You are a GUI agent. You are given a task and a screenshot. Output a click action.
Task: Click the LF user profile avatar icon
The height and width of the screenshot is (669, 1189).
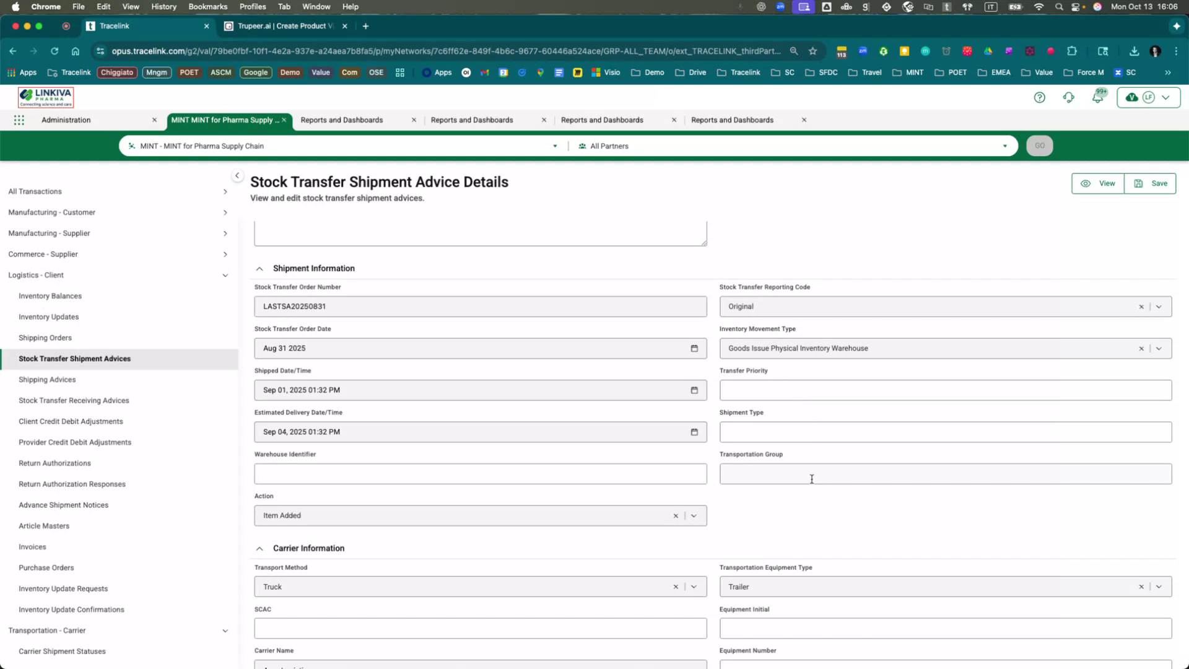[x=1149, y=97]
